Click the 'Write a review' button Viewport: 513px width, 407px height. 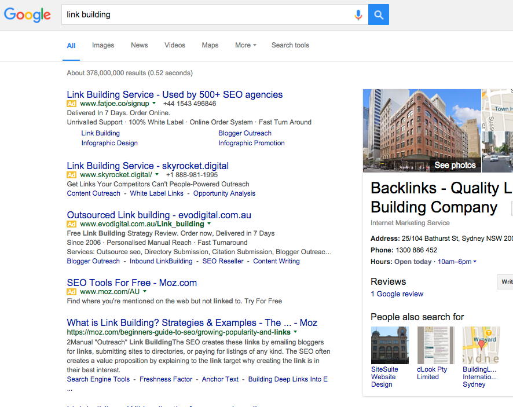[505, 282]
